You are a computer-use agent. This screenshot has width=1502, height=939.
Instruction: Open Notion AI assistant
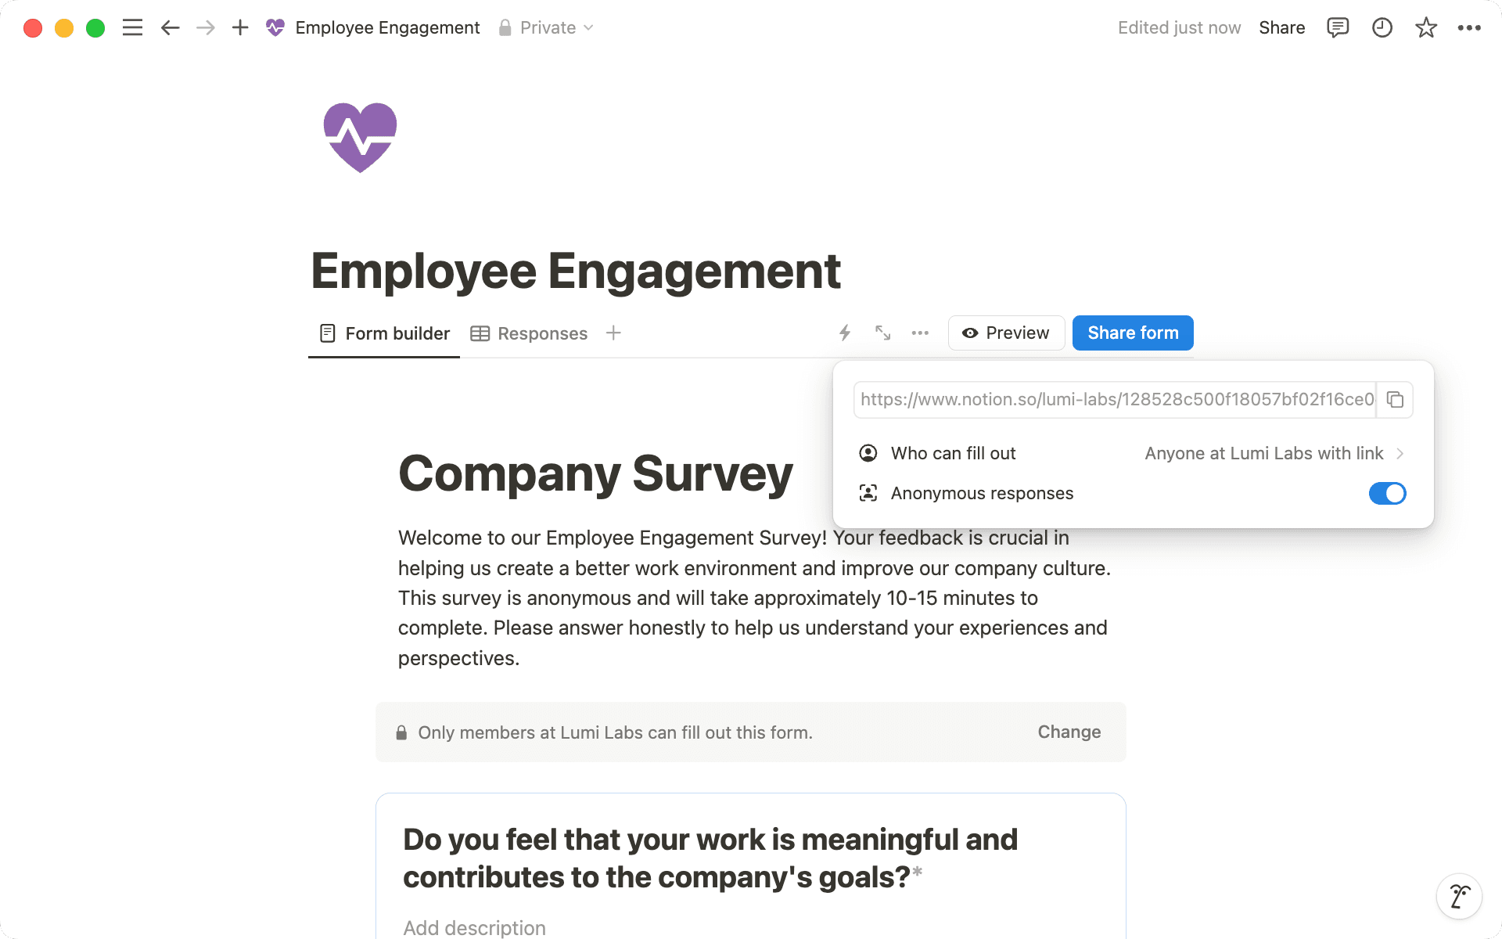pos(1460,896)
